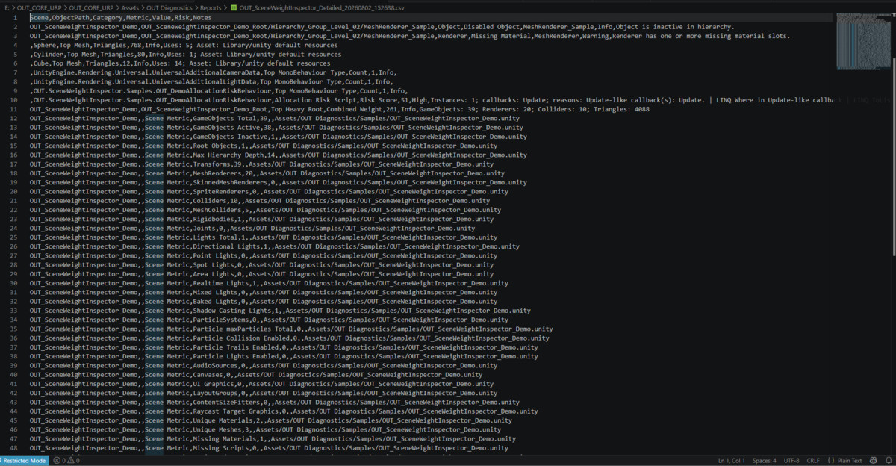Click the 'Lights Total,1' row

(x=264, y=237)
